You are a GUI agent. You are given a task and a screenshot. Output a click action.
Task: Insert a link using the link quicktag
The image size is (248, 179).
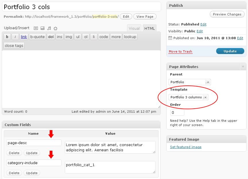point(24,37)
